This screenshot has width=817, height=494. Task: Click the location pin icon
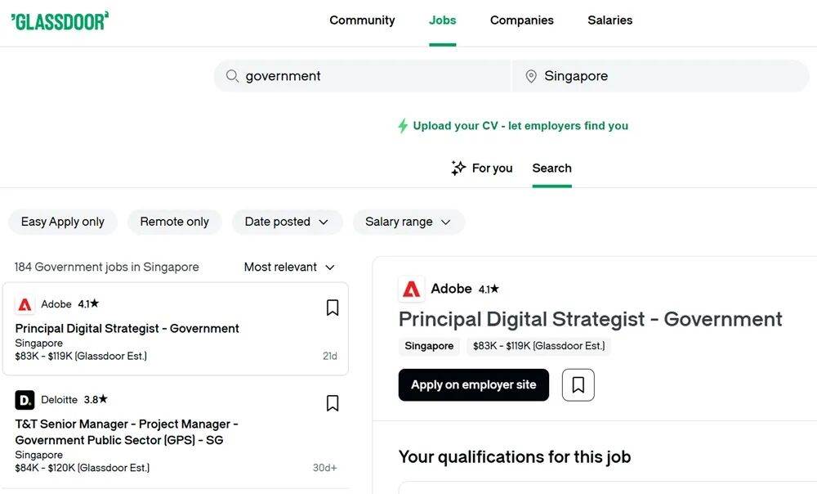tap(531, 76)
